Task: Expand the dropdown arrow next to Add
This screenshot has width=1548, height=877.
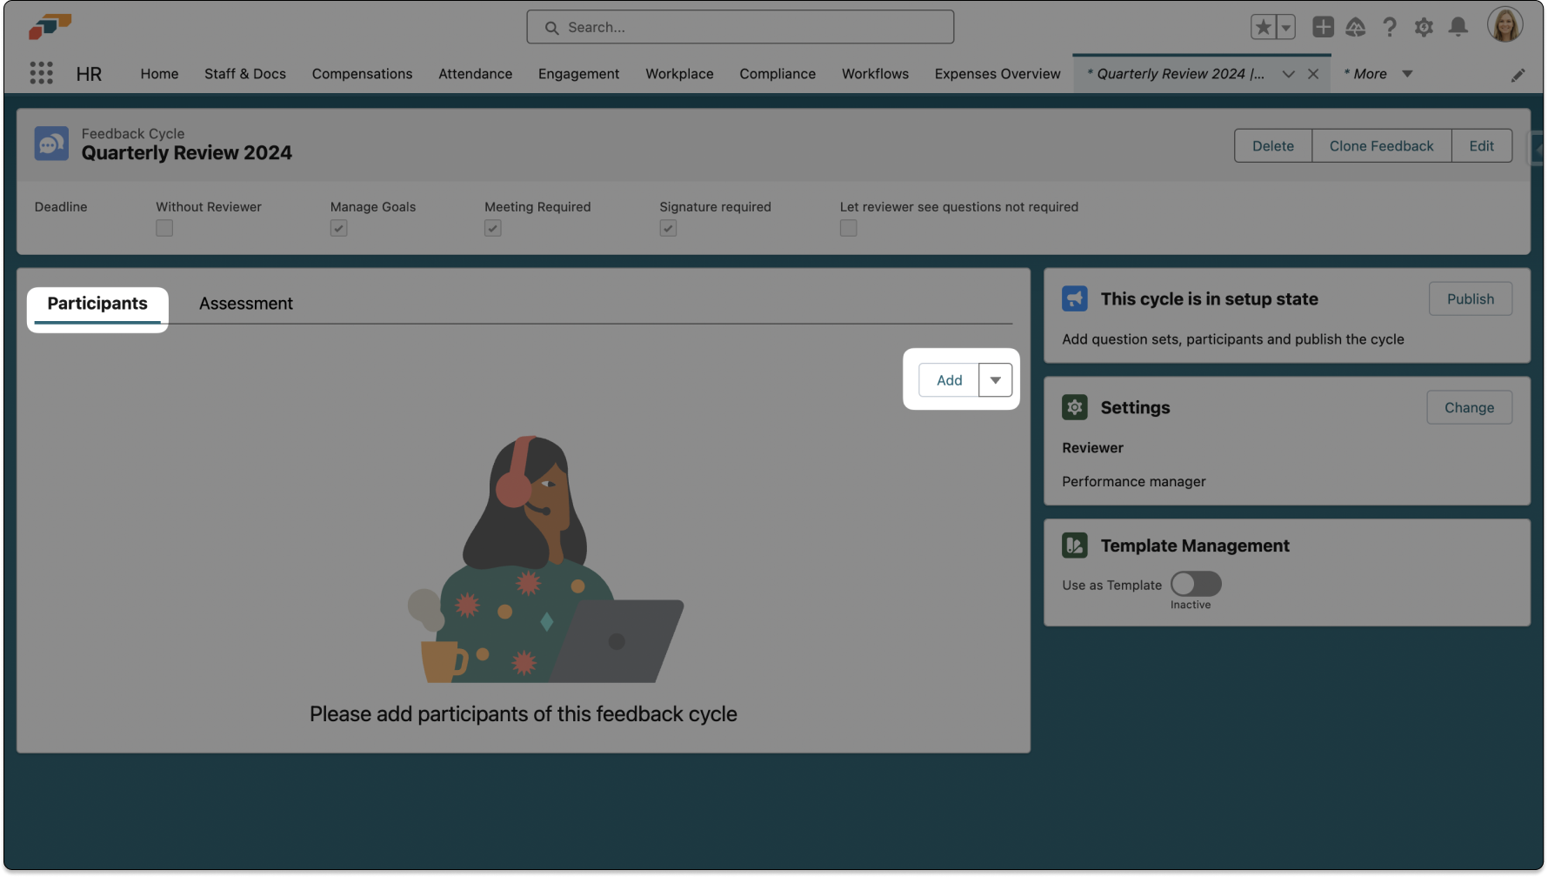Action: tap(996, 380)
